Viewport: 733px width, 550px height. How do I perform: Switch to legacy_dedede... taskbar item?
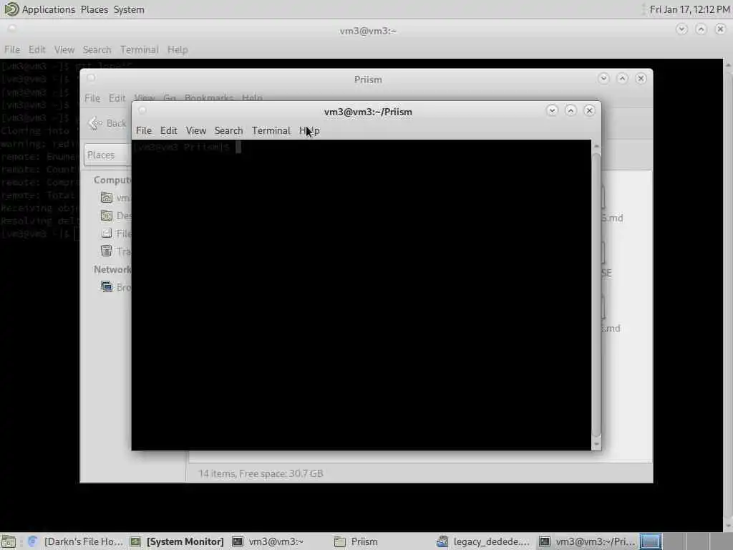(x=484, y=541)
